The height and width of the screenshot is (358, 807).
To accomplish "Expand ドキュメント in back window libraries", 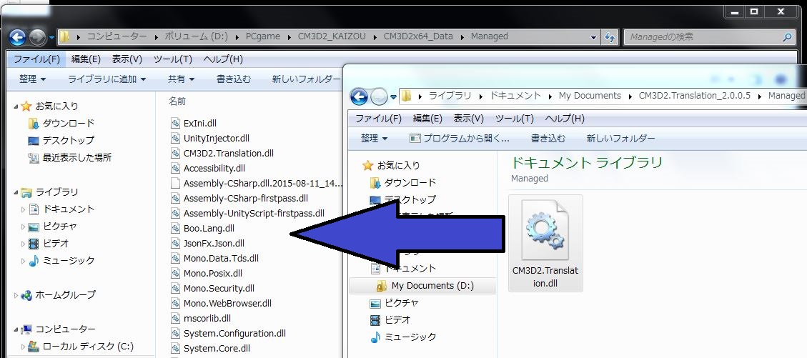I will 23,209.
